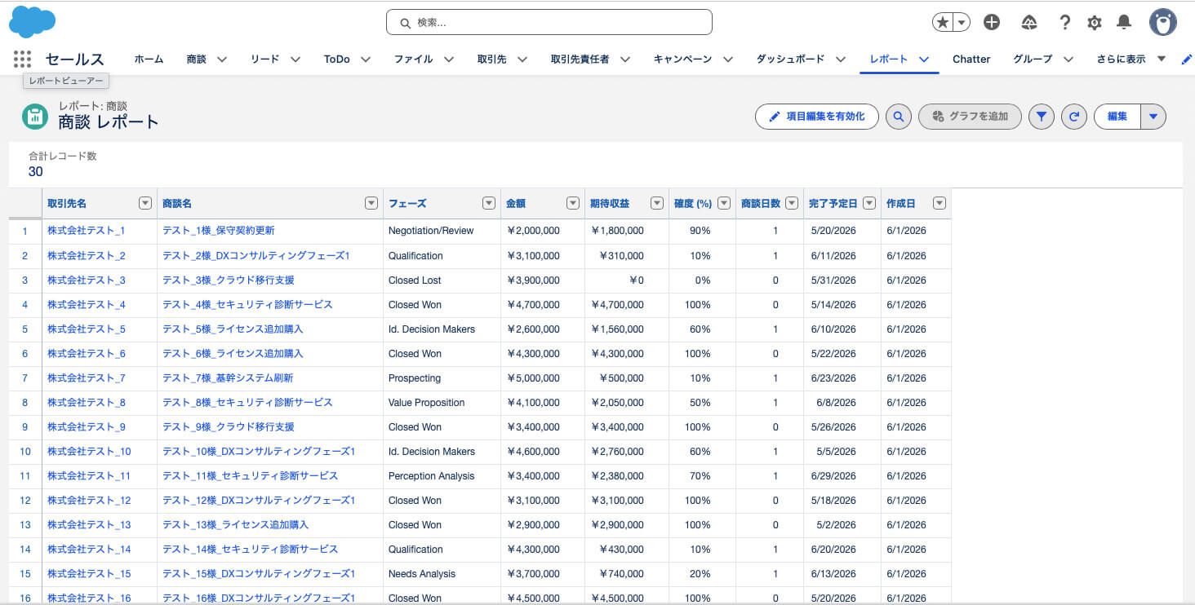The image size is (1195, 605).
Task: Open the フェーズ column menu arrow
Action: point(489,203)
